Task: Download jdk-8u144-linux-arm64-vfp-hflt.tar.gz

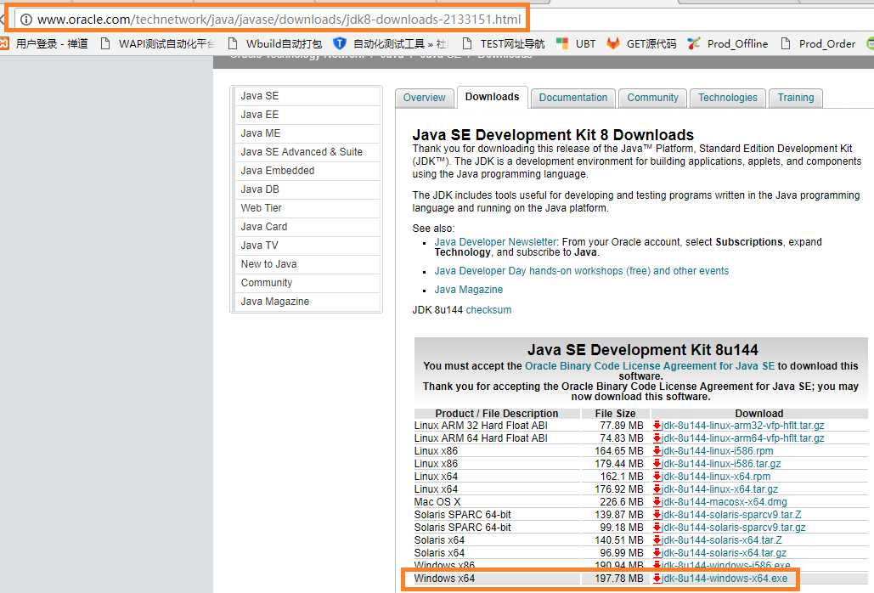Action: 742,438
